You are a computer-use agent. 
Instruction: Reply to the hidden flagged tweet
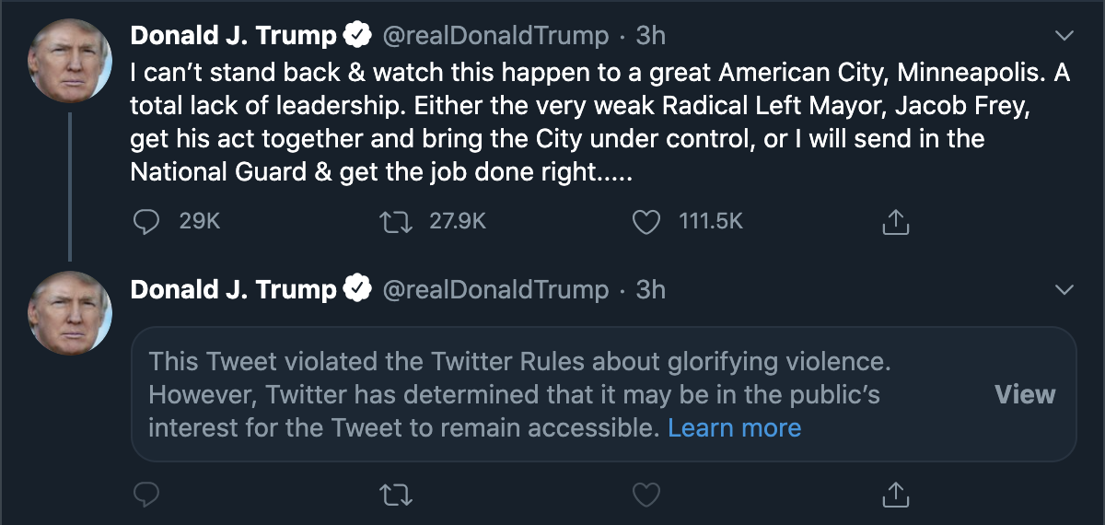pos(147,496)
